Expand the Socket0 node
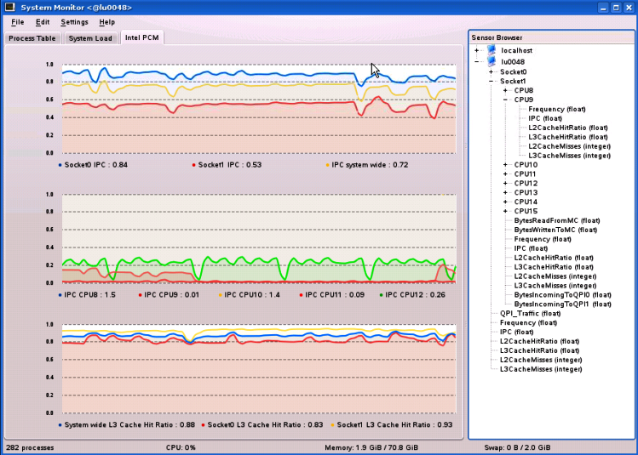Screen dimensions: 638x455 pyautogui.click(x=491, y=72)
